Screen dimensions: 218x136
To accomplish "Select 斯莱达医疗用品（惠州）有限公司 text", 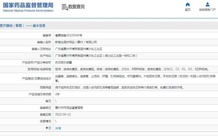I will [x=76, y=42].
